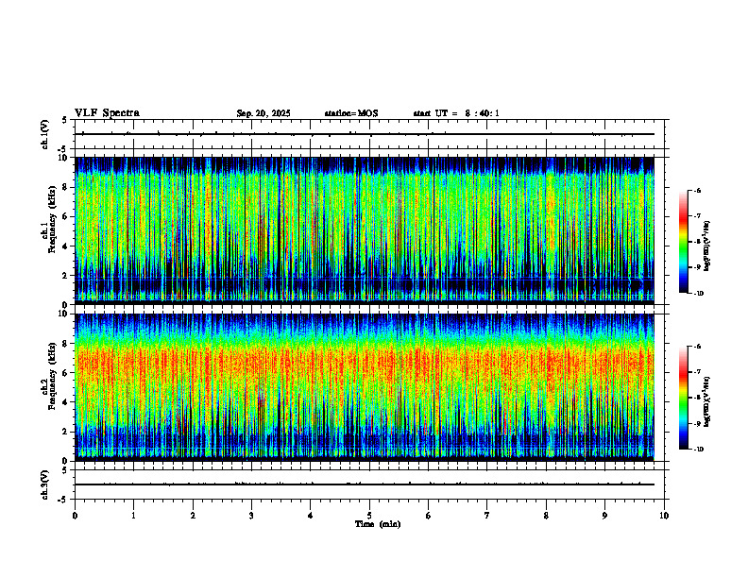Click the time axis tick label '0'
Viewport: 748px width, 578px height.
click(75, 516)
